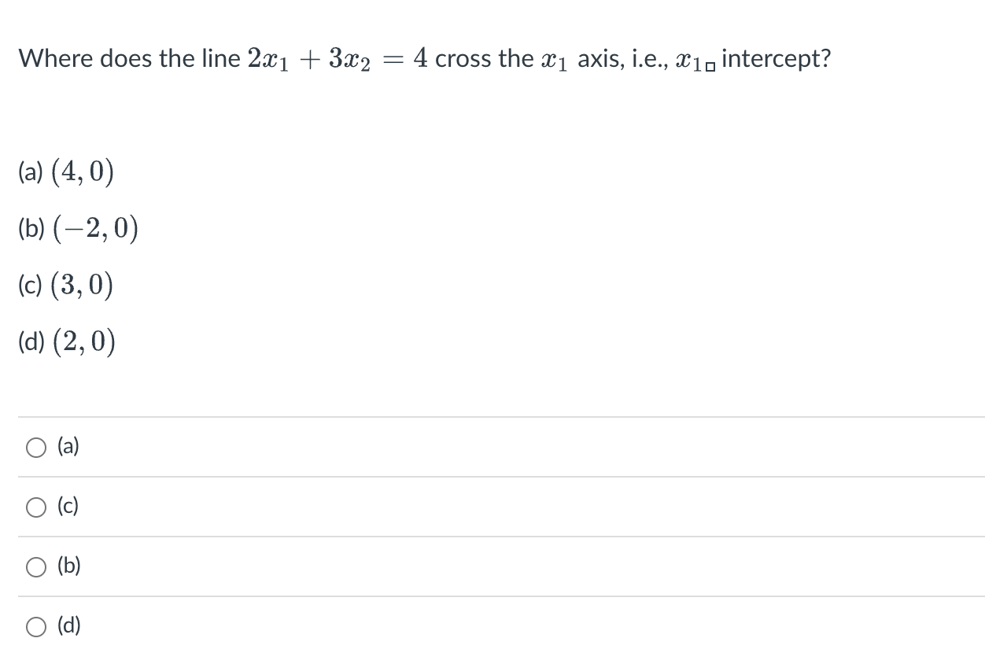Click the word "intercept?" in the question
Viewport: 985px width, 664px height.
[x=775, y=60]
